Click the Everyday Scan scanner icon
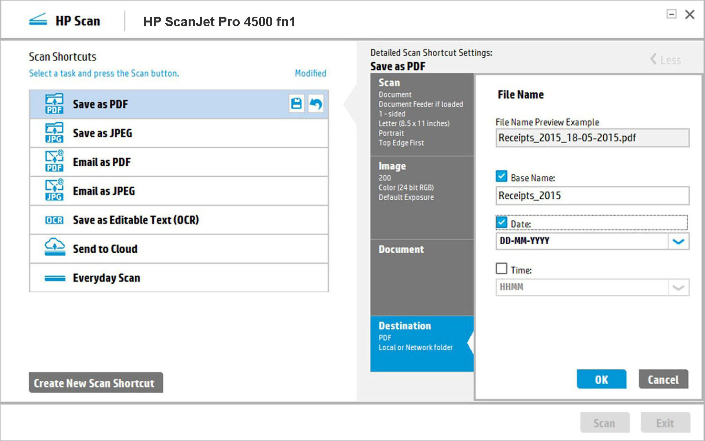 54,278
